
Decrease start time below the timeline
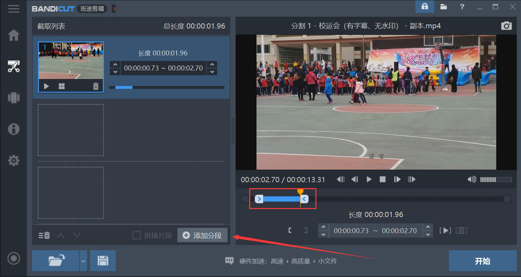[323, 234]
